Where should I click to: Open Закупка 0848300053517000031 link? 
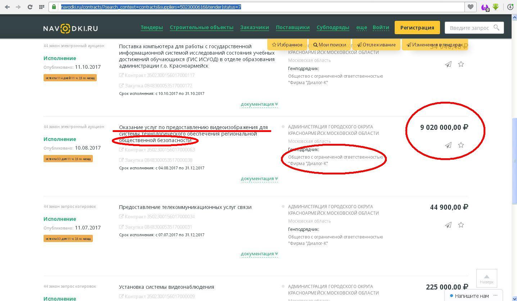(156, 227)
